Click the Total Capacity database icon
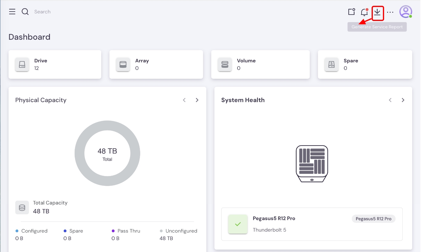 (22, 208)
